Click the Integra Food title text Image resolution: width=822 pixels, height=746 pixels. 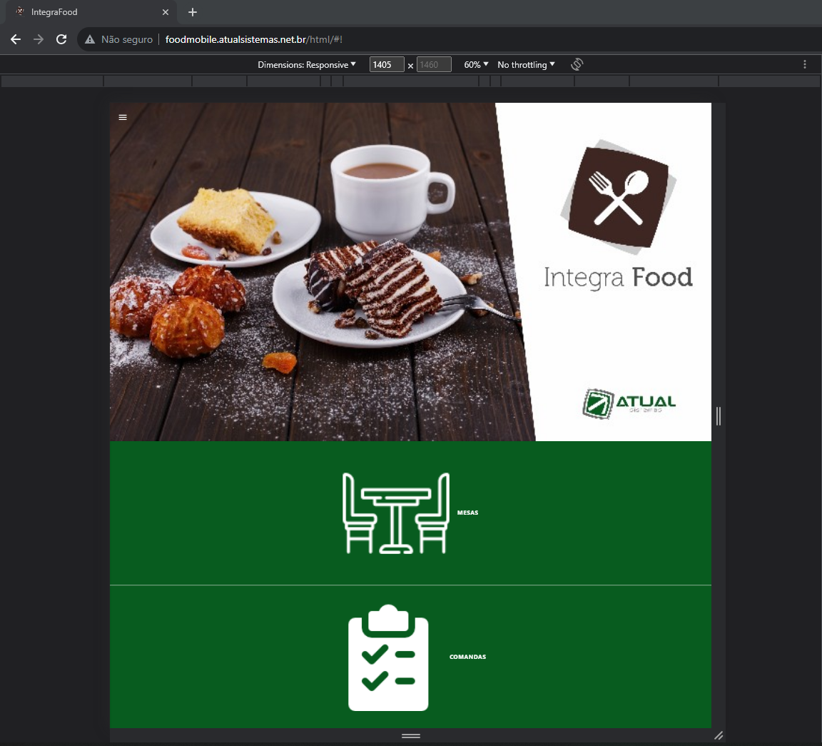(x=618, y=278)
